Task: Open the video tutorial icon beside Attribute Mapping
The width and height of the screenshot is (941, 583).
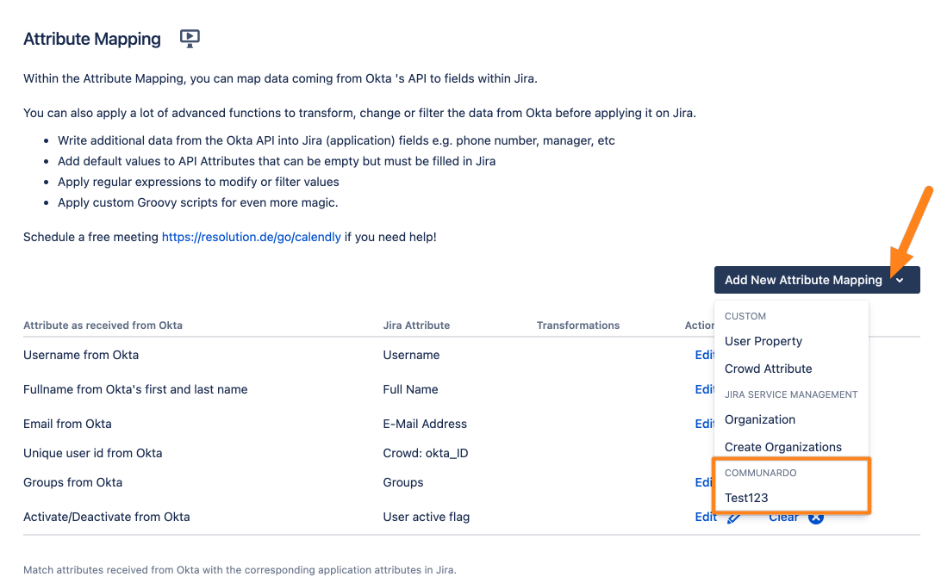Action: coord(190,38)
